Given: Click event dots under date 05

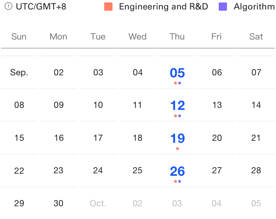Looking at the screenshot, I should (178, 83).
